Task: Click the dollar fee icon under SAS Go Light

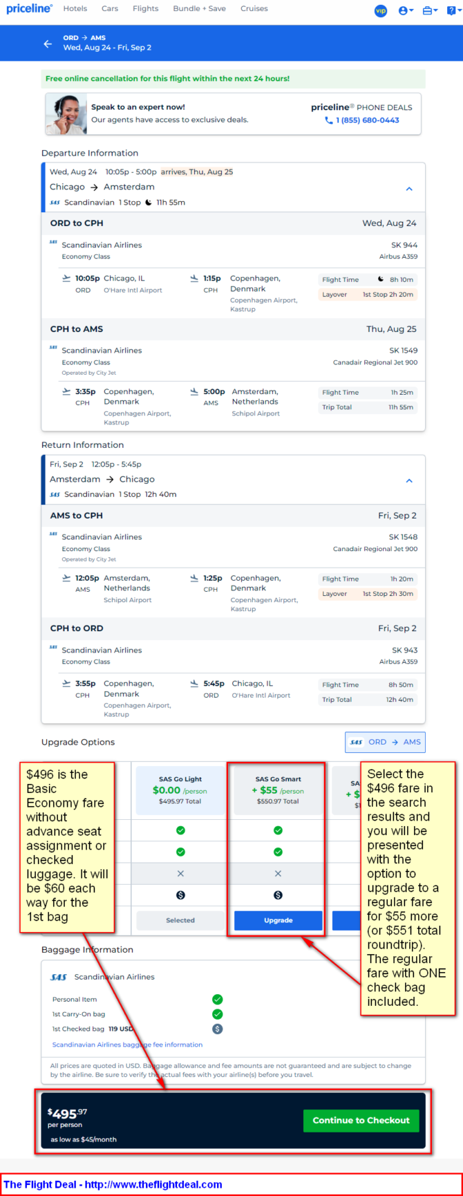Action: pyautogui.click(x=180, y=895)
